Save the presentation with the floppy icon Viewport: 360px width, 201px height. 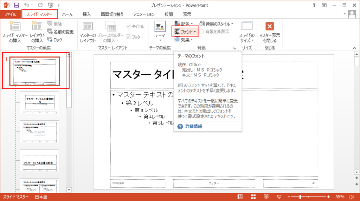17,5
